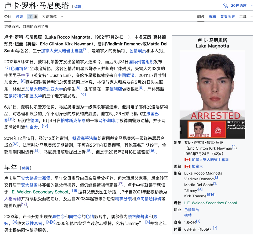Open the 查看历史 tab
The height and width of the screenshot is (237, 256).
227,17
